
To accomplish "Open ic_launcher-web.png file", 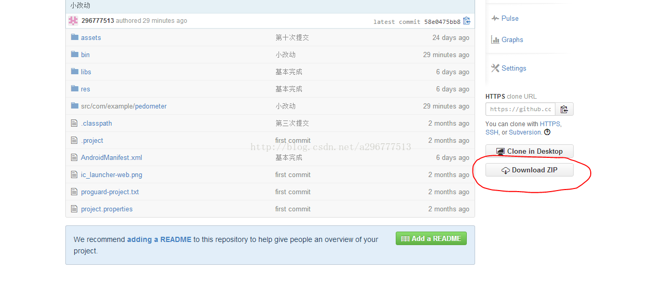I will click(x=112, y=174).
